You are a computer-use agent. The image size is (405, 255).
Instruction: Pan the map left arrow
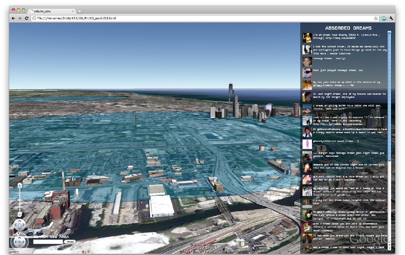click(x=16, y=225)
